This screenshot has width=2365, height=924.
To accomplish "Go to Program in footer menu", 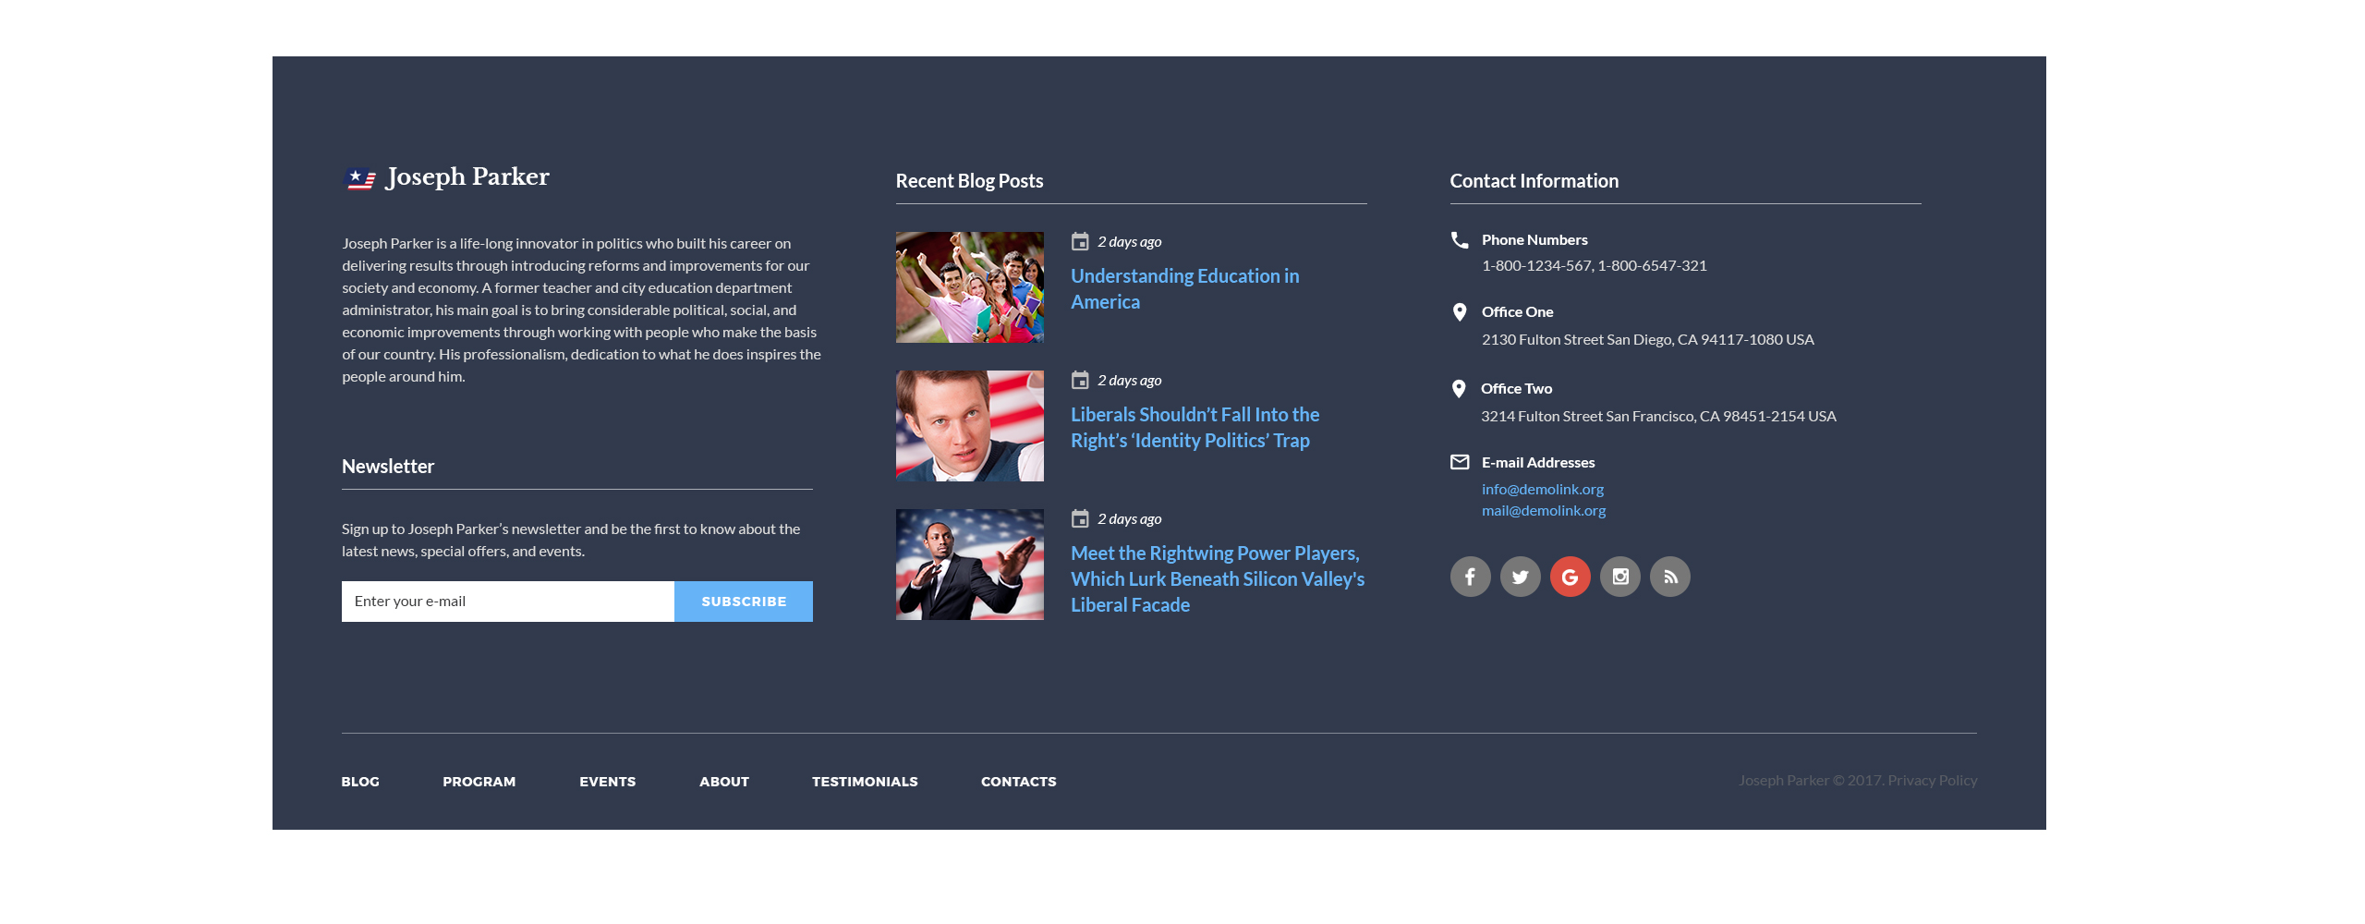I will tap(479, 782).
